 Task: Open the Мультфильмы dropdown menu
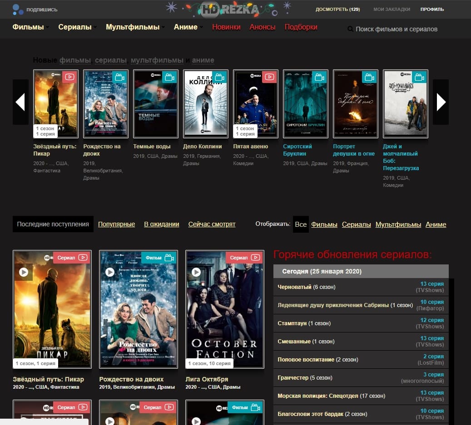click(135, 27)
